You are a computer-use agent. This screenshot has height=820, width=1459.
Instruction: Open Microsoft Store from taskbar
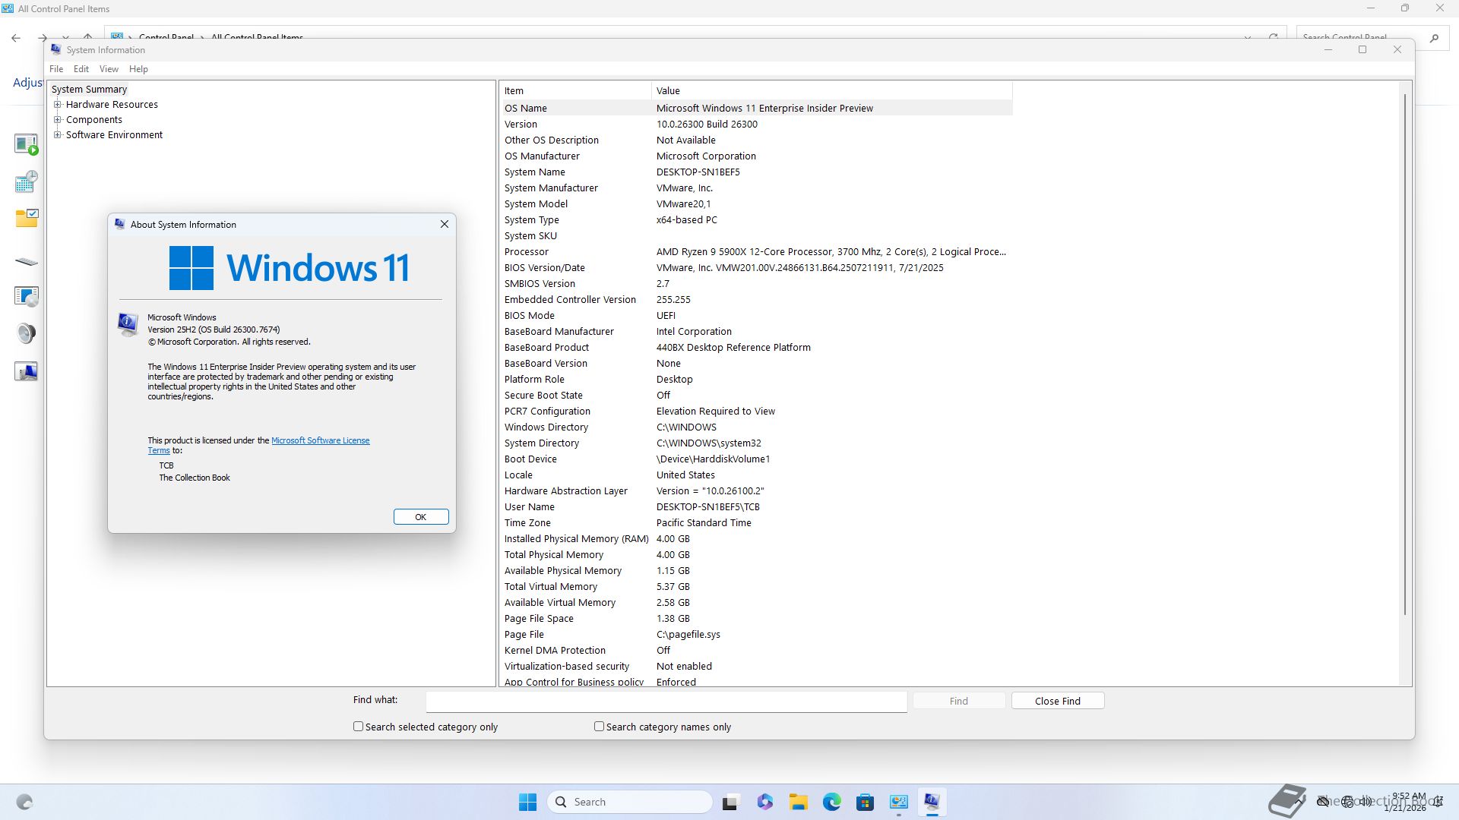(x=865, y=802)
